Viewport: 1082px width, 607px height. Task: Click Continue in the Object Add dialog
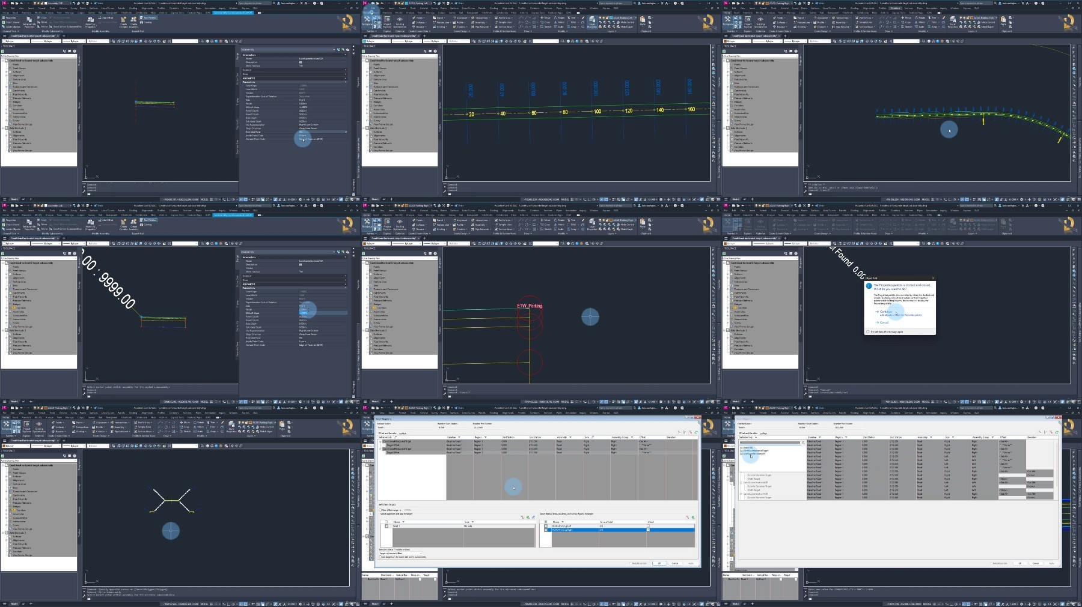pos(885,312)
